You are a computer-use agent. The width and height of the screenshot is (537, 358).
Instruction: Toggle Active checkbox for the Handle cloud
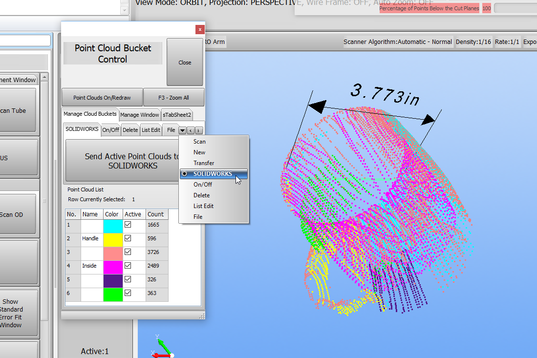128,239
